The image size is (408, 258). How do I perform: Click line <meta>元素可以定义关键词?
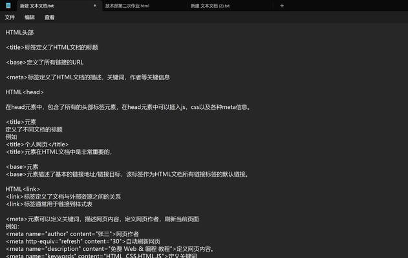[x=102, y=219]
